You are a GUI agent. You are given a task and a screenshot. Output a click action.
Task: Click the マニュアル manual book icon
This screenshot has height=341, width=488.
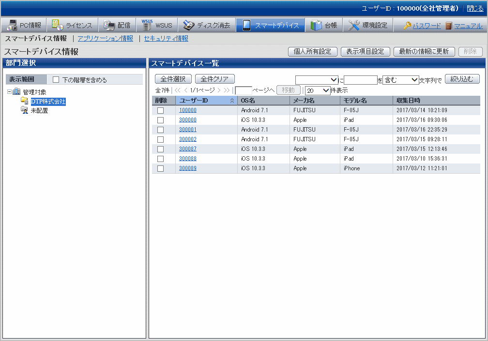449,26
